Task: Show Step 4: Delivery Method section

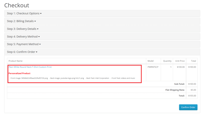Action: (23, 37)
